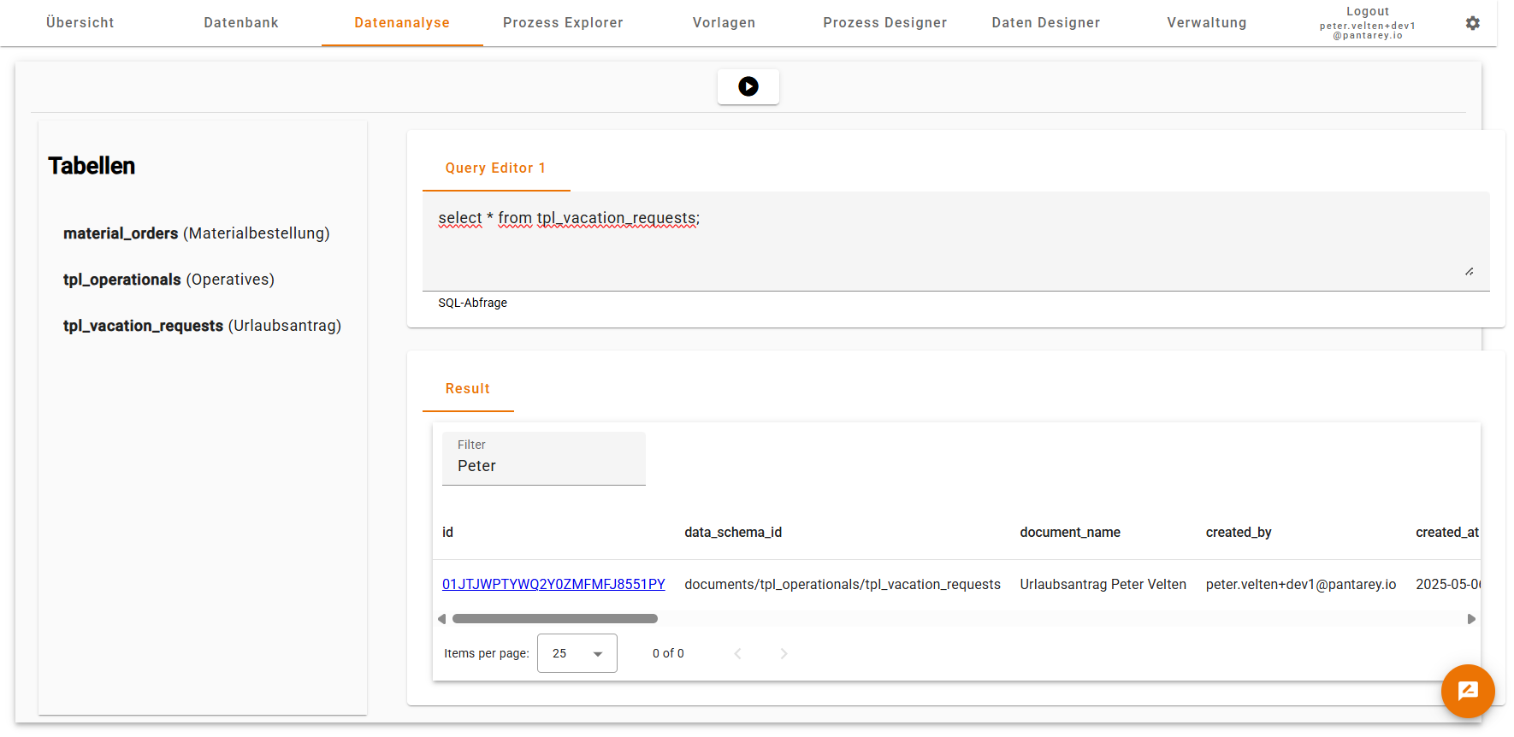Switch to the Datenbank tab
This screenshot has width=1514, height=737.
tap(240, 23)
